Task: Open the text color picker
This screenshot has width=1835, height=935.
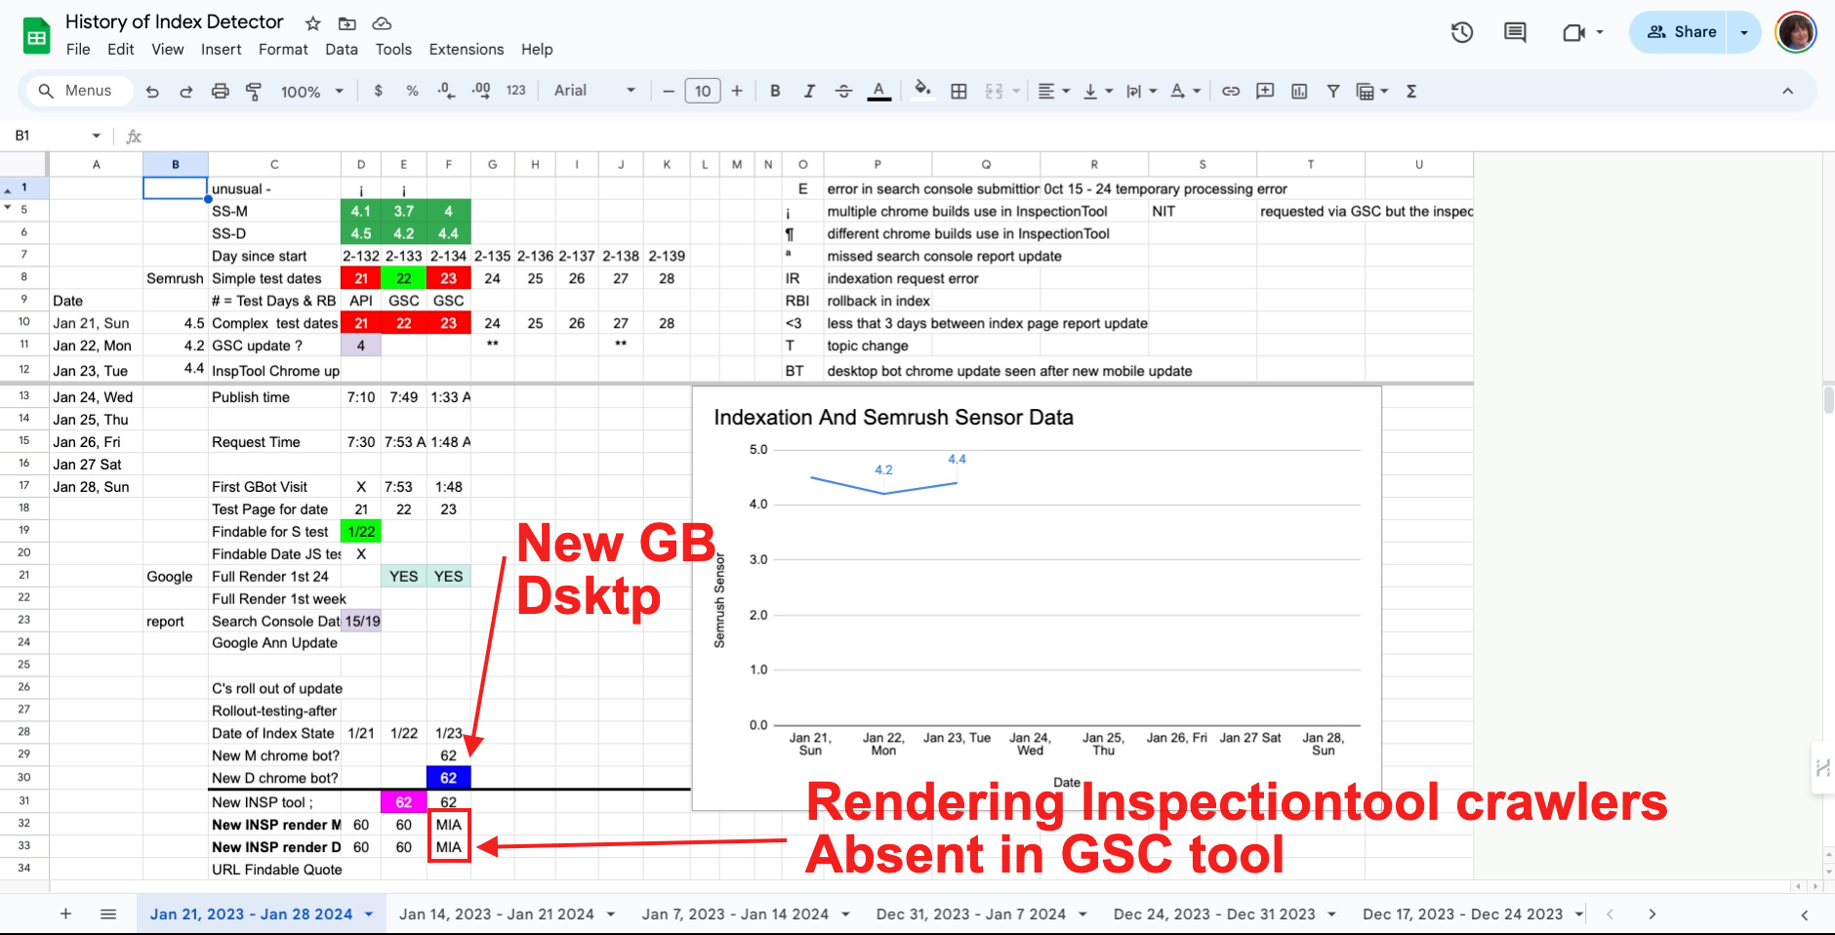Action: click(879, 91)
